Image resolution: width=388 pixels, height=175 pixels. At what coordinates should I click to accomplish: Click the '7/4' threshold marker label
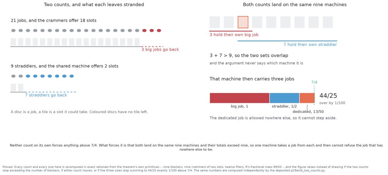(x=314, y=82)
